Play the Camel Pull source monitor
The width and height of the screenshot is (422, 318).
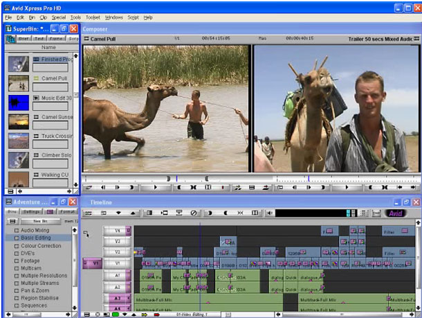click(156, 187)
